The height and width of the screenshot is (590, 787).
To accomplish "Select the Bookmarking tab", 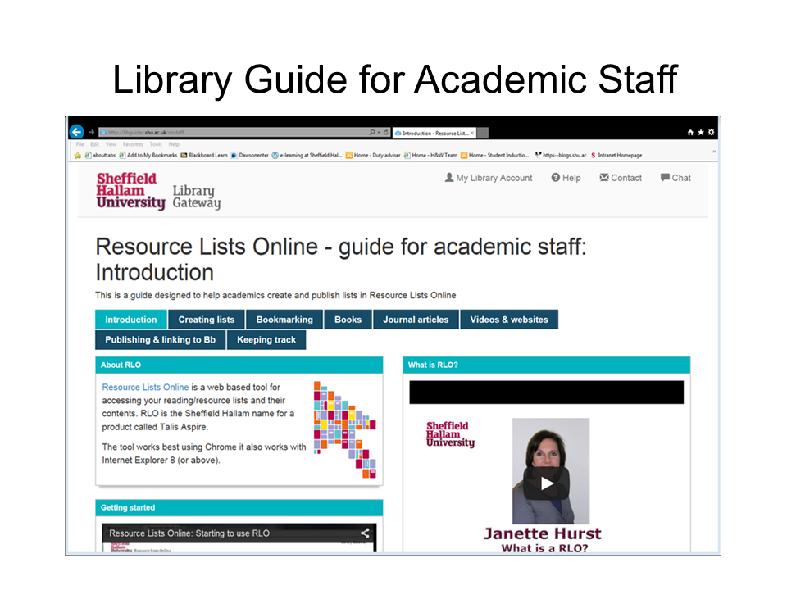I will pyautogui.click(x=284, y=320).
